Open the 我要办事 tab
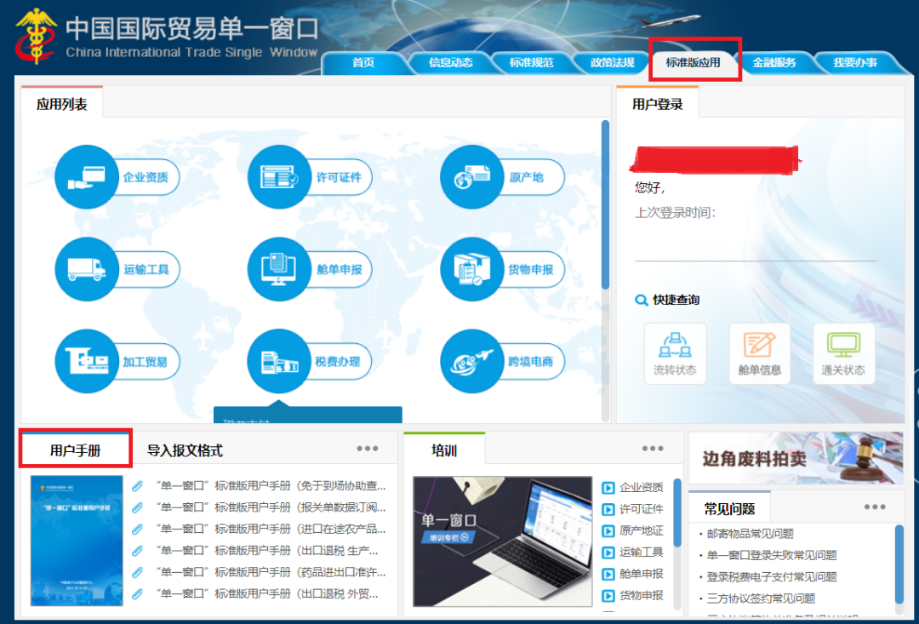Image resolution: width=919 pixels, height=624 pixels. (855, 63)
